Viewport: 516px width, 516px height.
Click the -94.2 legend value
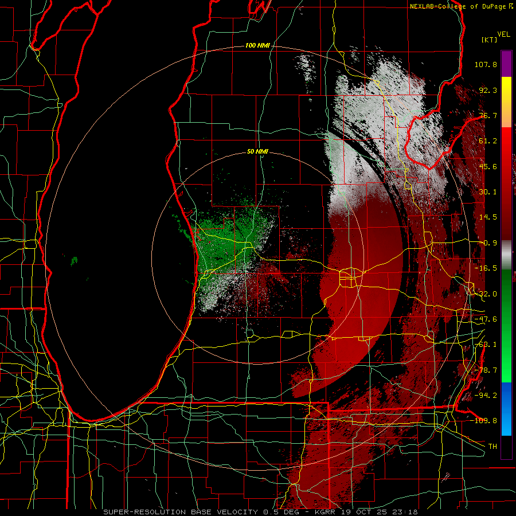tap(486, 395)
